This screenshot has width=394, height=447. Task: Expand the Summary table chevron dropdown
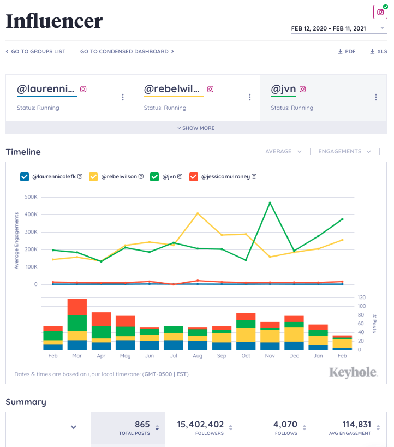pyautogui.click(x=74, y=427)
